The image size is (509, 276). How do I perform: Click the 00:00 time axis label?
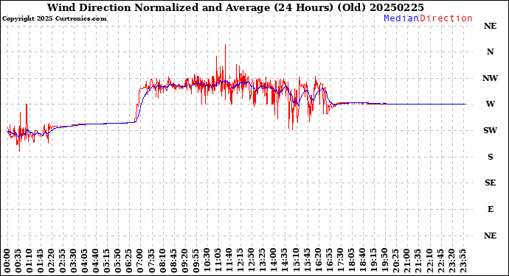(7, 261)
